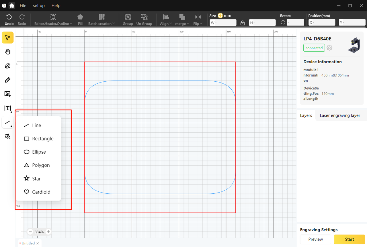
Task: Click the Home icon in title bar
Action: (x=12, y=5)
